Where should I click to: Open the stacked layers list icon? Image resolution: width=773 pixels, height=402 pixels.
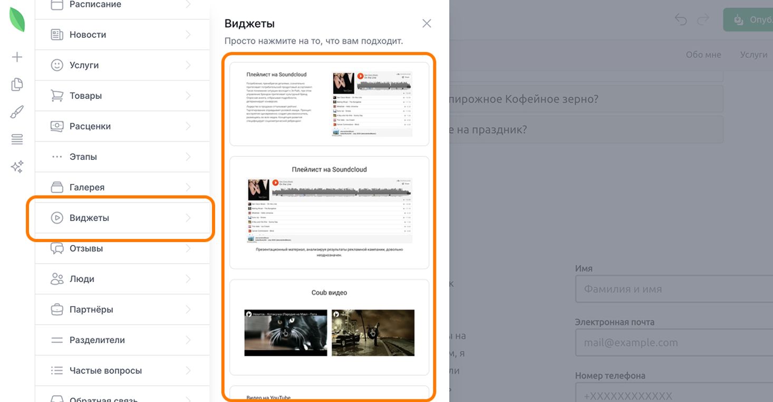17,139
